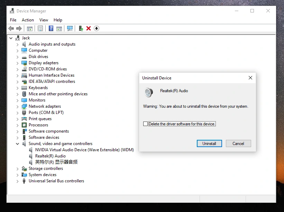Screen dimensions: 284x212
Task: Open the Help menu
Action: pos(58,20)
